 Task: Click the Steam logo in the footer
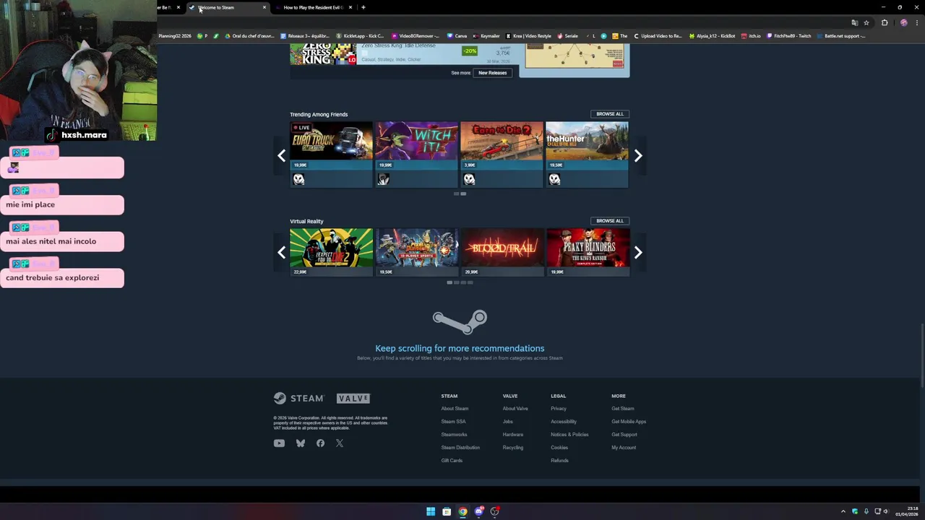(298, 398)
